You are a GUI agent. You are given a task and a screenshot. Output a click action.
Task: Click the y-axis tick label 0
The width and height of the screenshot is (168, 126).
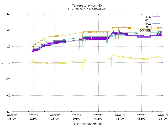coord(10,63)
